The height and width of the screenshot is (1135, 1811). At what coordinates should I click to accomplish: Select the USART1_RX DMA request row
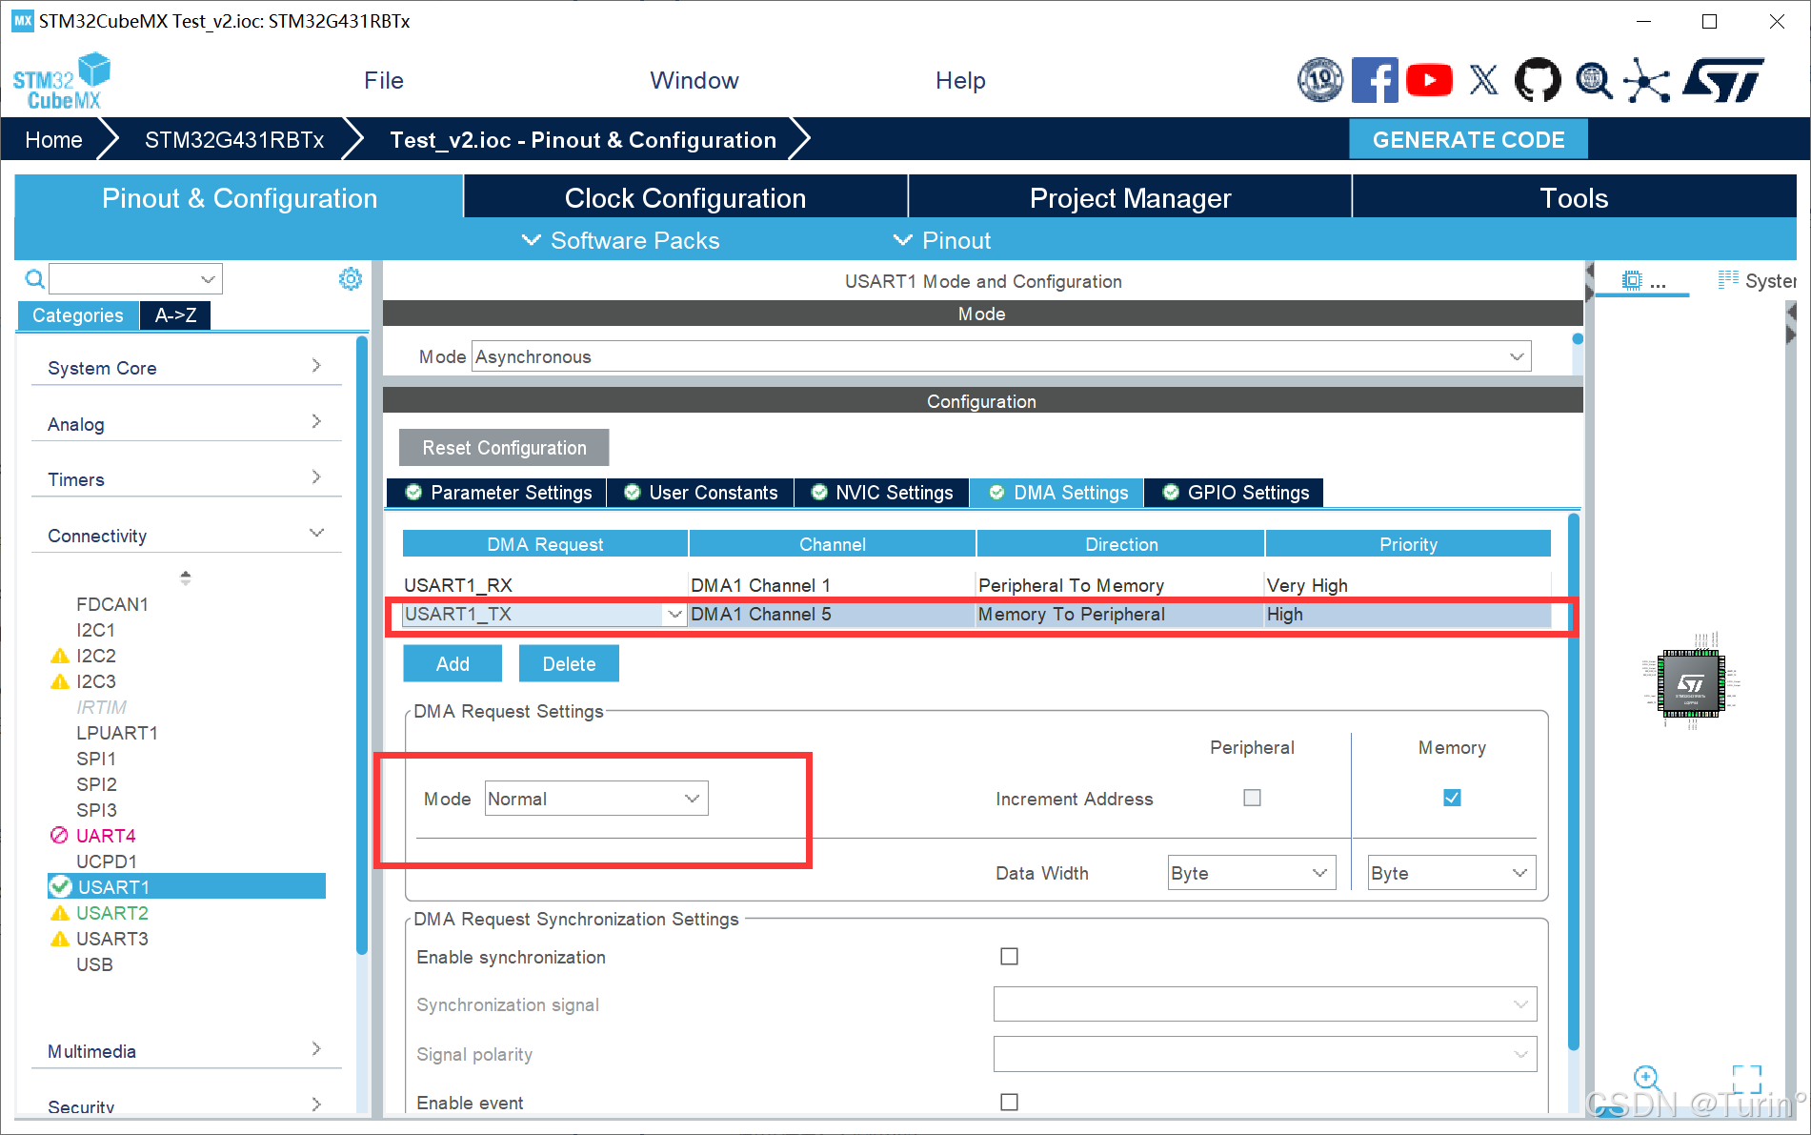point(976,585)
